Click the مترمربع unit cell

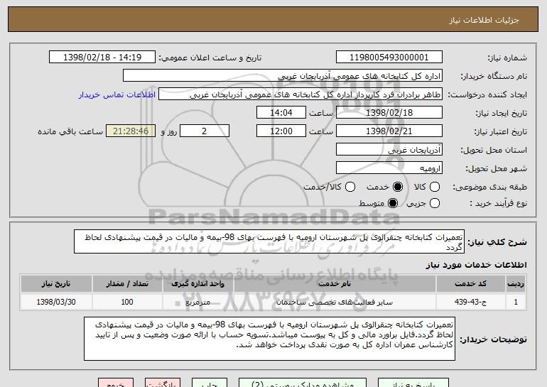[197, 302]
